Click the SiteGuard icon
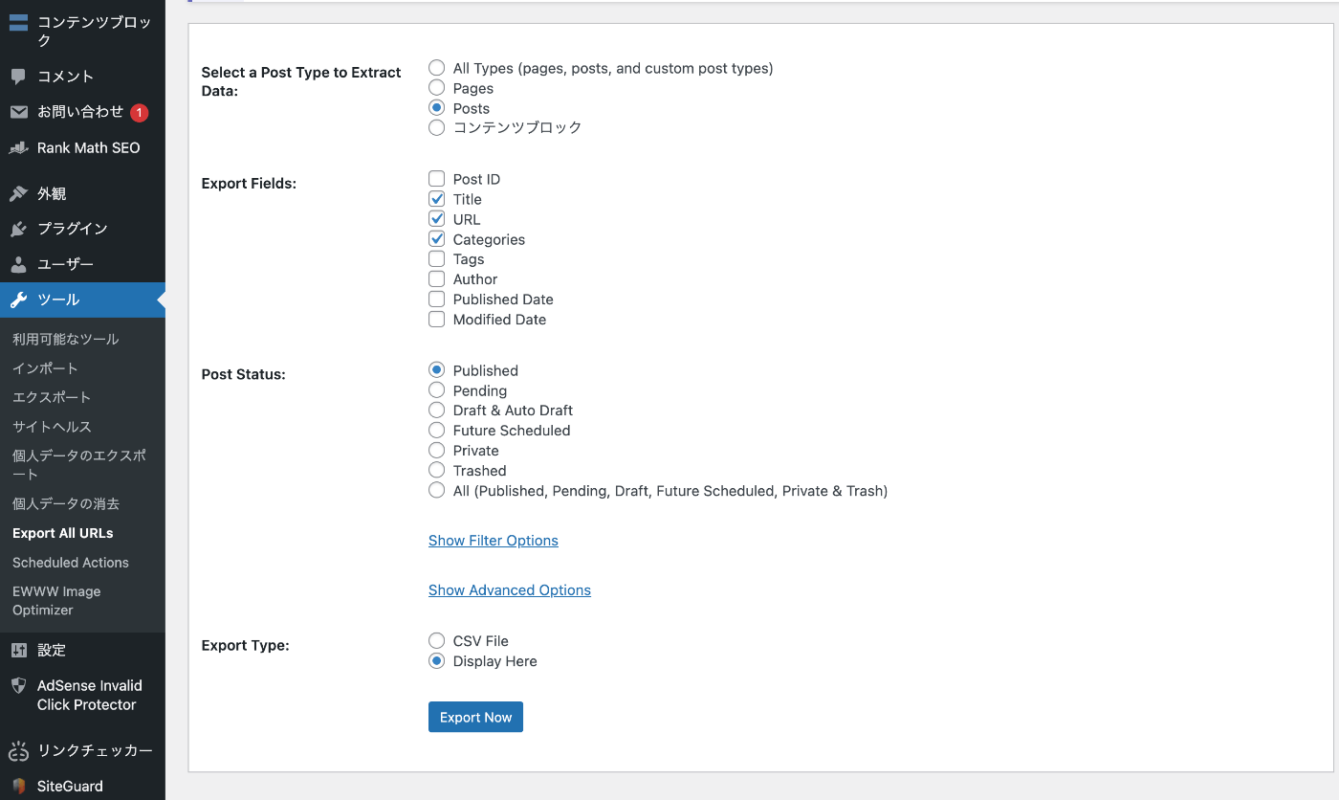The image size is (1339, 800). tap(18, 787)
